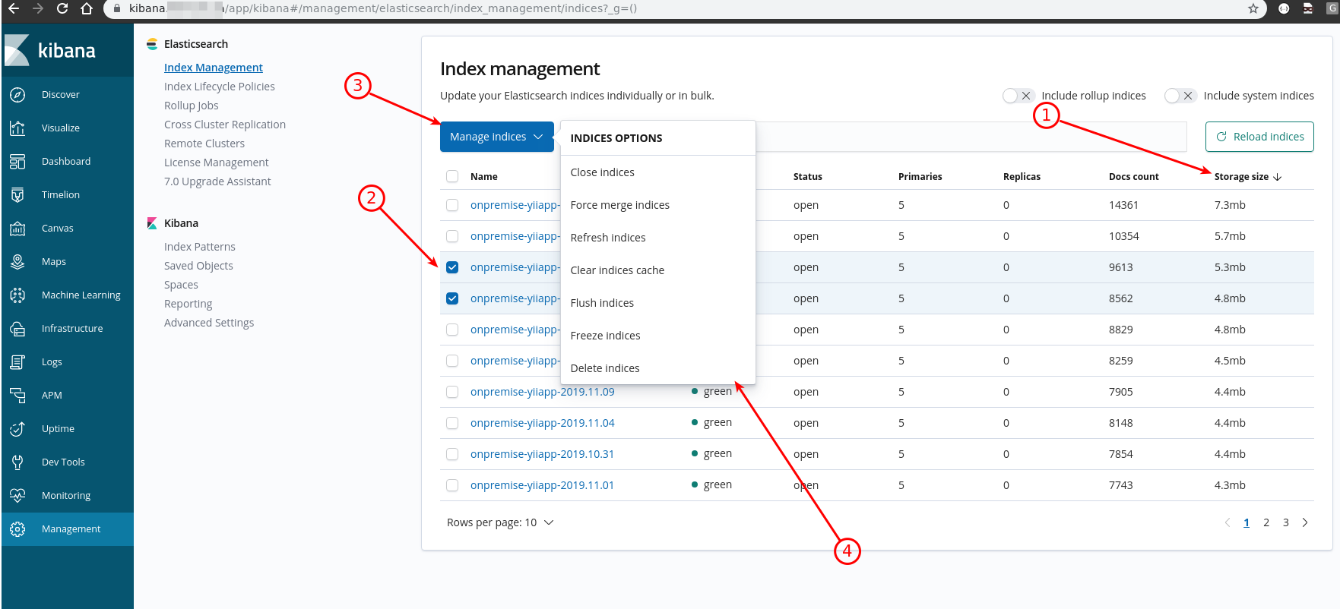Open Saved Objects link
This screenshot has width=1340, height=609.
[198, 266]
